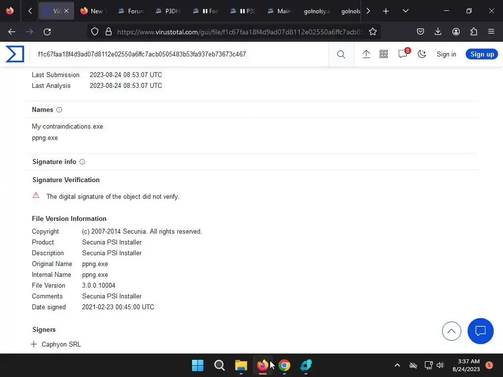The height and width of the screenshot is (377, 503).
Task: Open the VirusTotal home logo
Action: (x=15, y=54)
